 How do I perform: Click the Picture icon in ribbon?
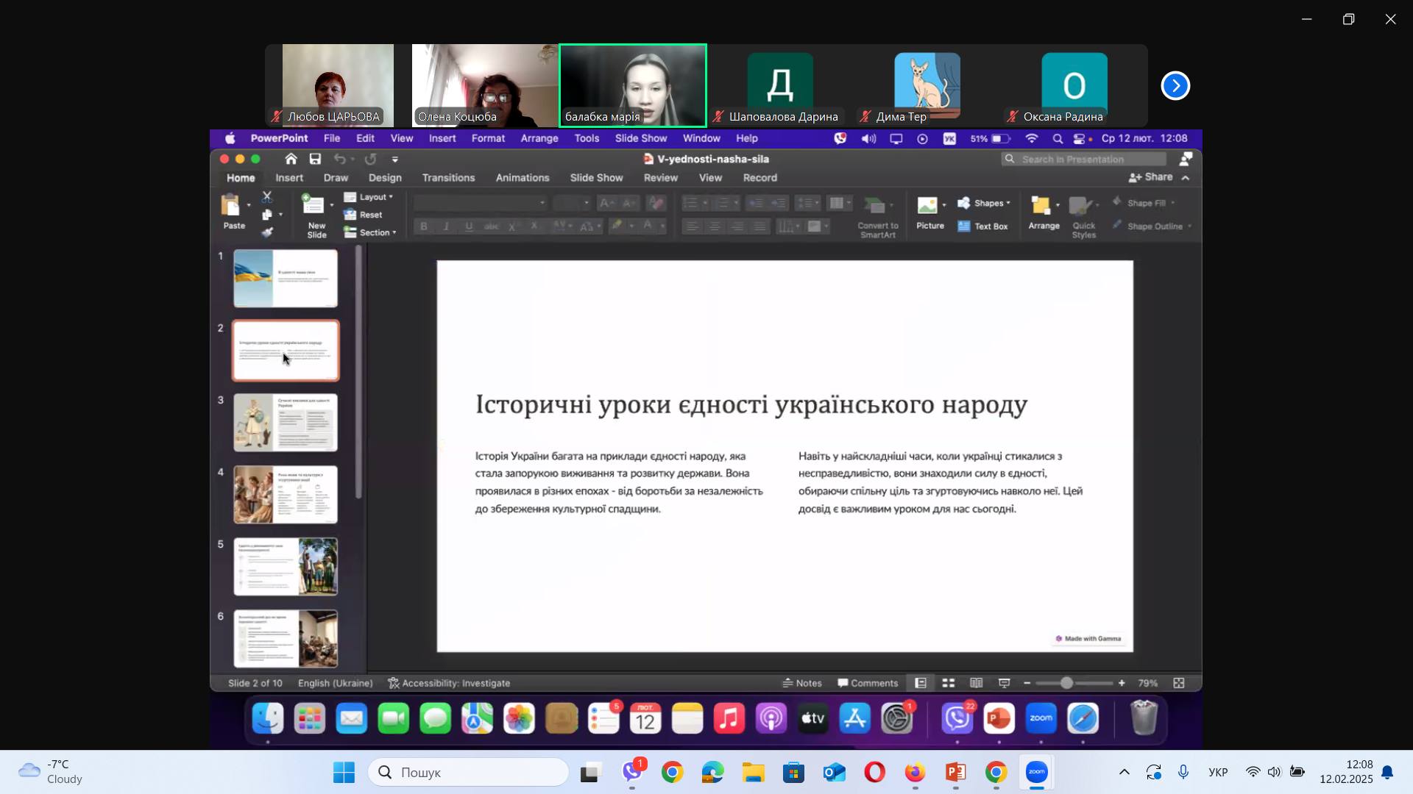(x=927, y=206)
